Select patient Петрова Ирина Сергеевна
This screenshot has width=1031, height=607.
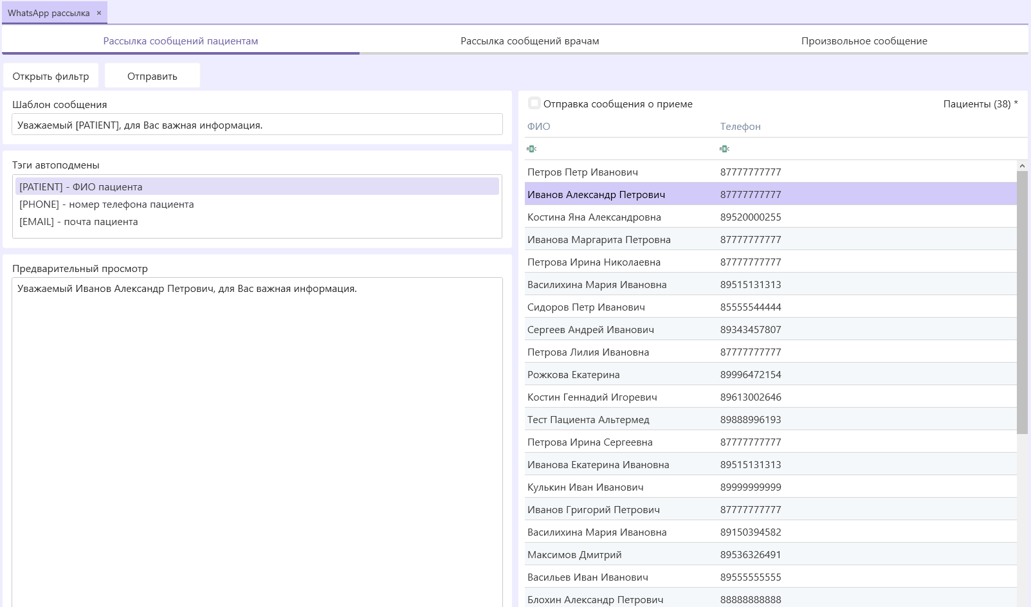pos(771,442)
